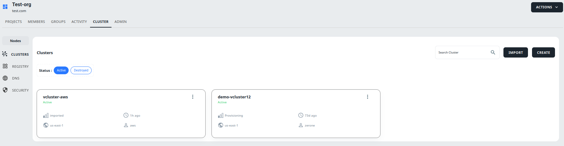This screenshot has width=564, height=146.
Task: Go to the ADMIN tab
Action: click(x=121, y=22)
